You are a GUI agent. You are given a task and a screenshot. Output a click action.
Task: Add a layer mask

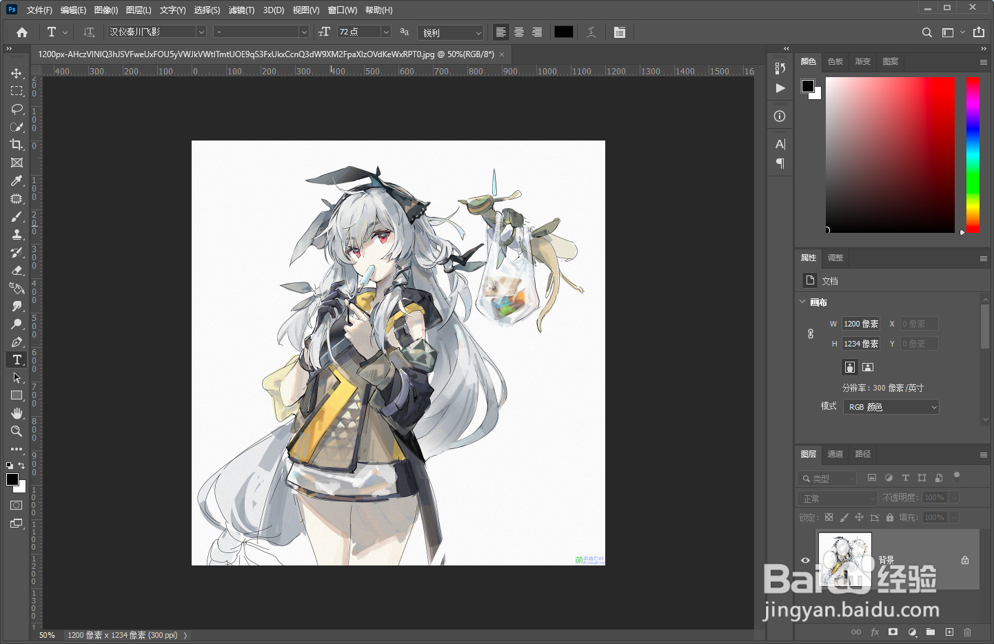pyautogui.click(x=893, y=632)
